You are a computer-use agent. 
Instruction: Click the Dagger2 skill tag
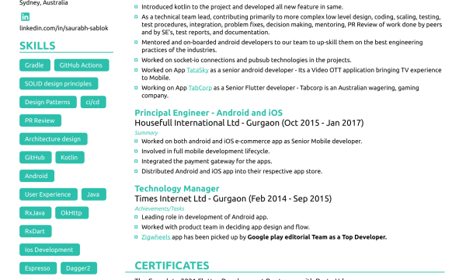(x=78, y=268)
